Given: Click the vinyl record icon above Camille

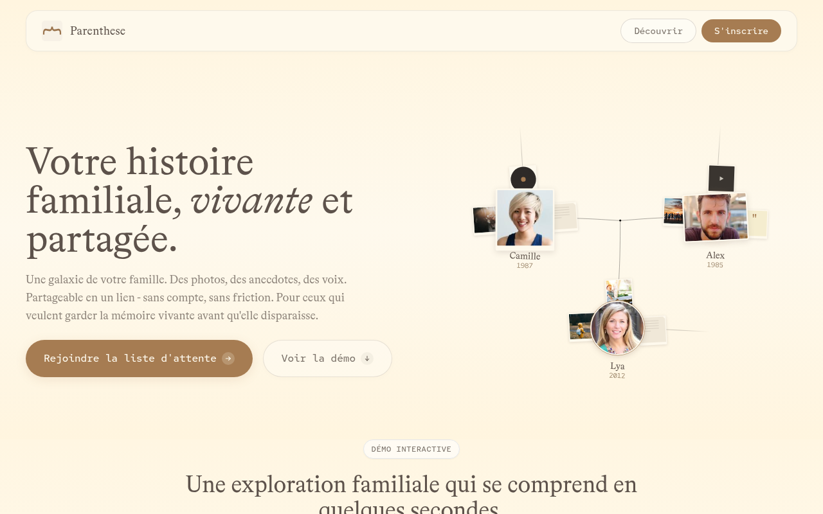Looking at the screenshot, I should 523,179.
